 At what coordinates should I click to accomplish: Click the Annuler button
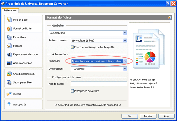(x=148, y=116)
